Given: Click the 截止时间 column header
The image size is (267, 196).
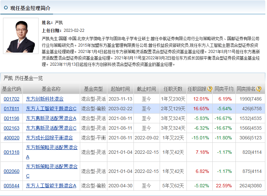Looking at the screenshot, I should pyautogui.click(x=147, y=89).
